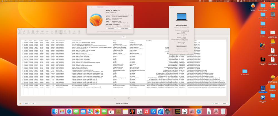The height and width of the screenshot is (116, 278).
Task: Open the Kexts section in Hackintool toolbar
Action: pos(38,32)
